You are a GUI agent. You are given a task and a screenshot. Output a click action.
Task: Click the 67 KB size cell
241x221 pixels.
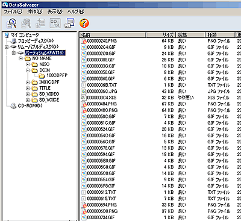click(x=167, y=104)
